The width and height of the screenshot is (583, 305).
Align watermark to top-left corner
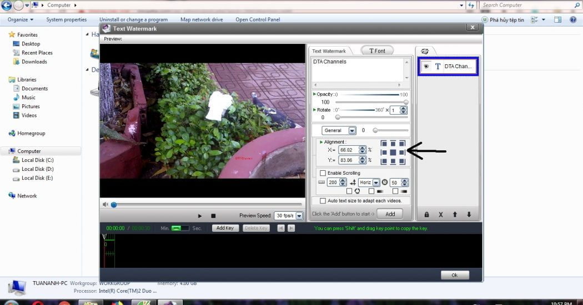click(x=384, y=144)
